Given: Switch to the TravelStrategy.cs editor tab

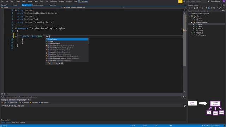Looking at the screenshot, I should [x=38, y=5].
